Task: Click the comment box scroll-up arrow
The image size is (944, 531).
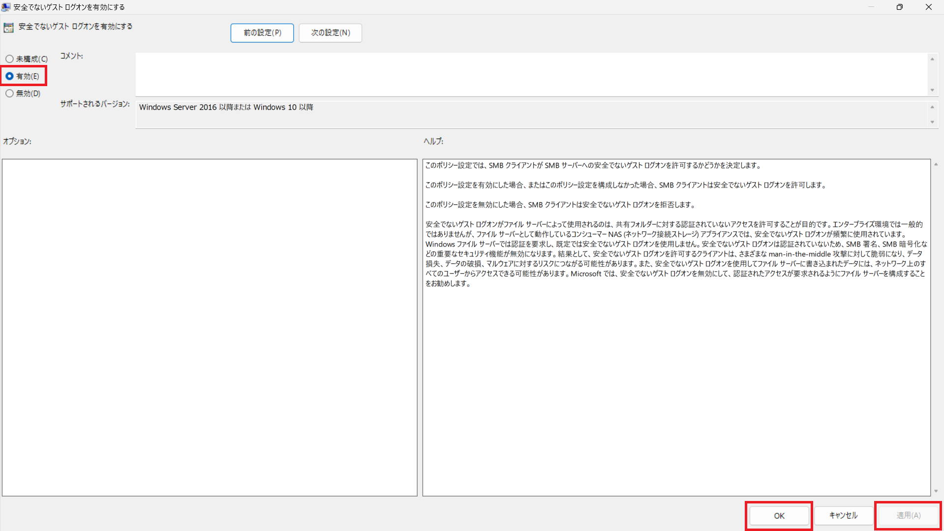Action: pyautogui.click(x=932, y=59)
